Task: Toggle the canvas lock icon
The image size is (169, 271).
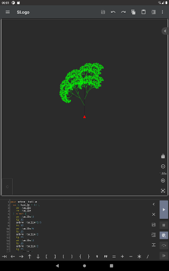Action: pos(163,156)
